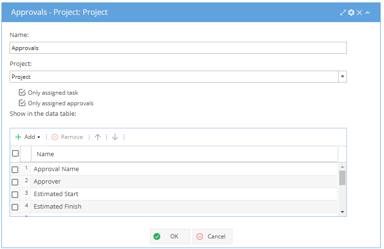The height and width of the screenshot is (249, 384).
Task: Move row up with up arrow icon
Action: click(x=98, y=137)
